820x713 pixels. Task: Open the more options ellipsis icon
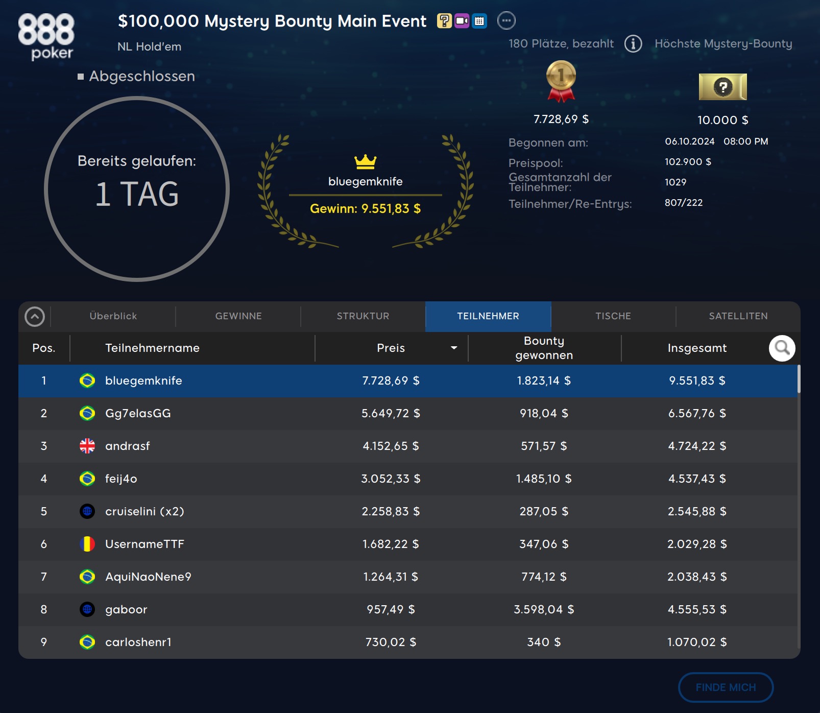click(x=506, y=21)
